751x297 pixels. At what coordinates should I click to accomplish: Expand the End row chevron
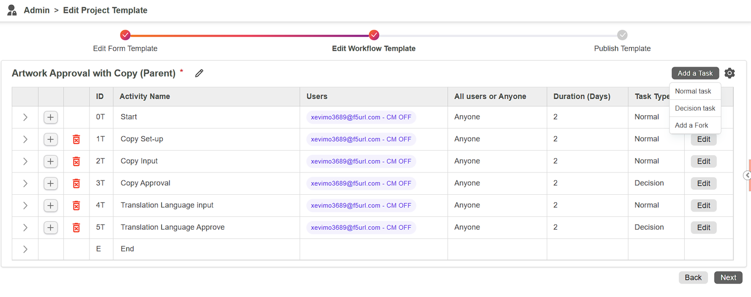pos(25,249)
